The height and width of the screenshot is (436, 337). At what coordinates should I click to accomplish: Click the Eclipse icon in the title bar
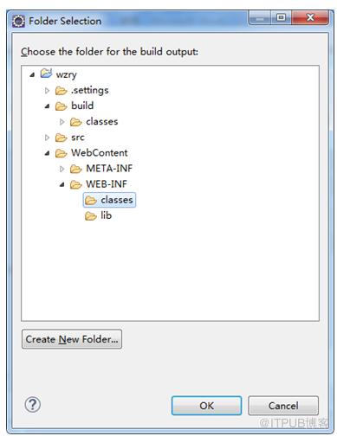pos(19,22)
